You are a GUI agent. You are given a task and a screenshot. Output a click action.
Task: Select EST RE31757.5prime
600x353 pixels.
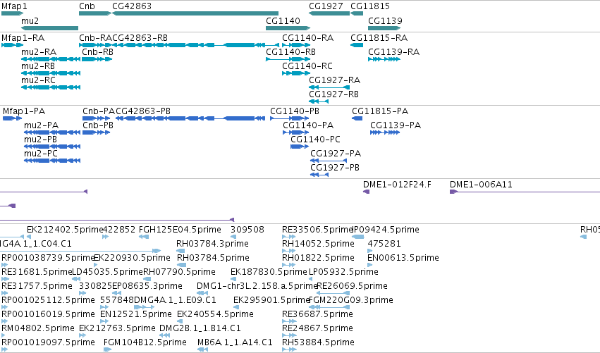click(5, 293)
